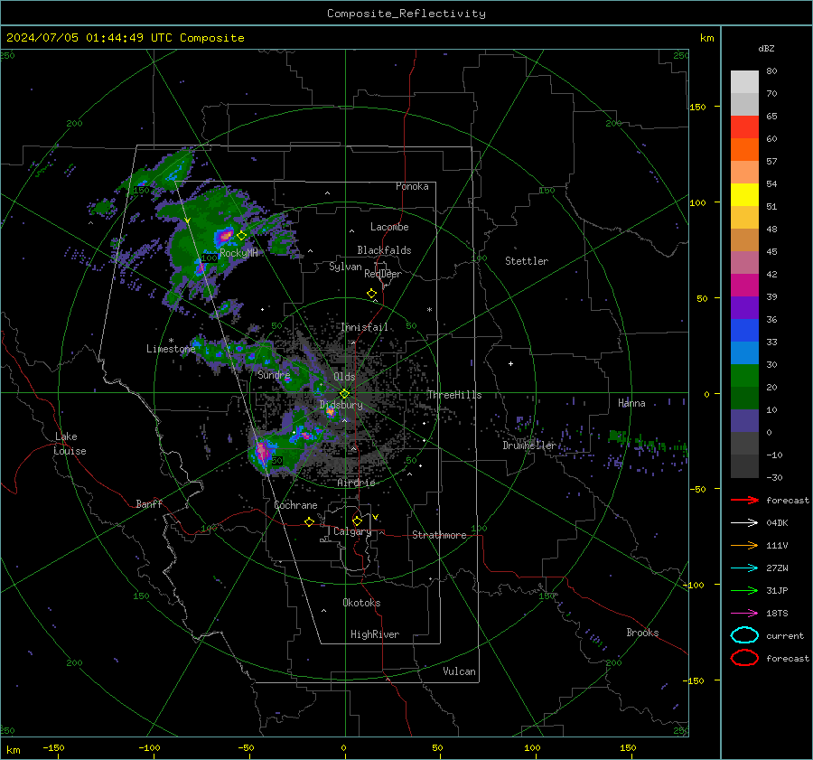Select the cyan 27ZW arrow legend icon
813x760 pixels.
pos(744,568)
